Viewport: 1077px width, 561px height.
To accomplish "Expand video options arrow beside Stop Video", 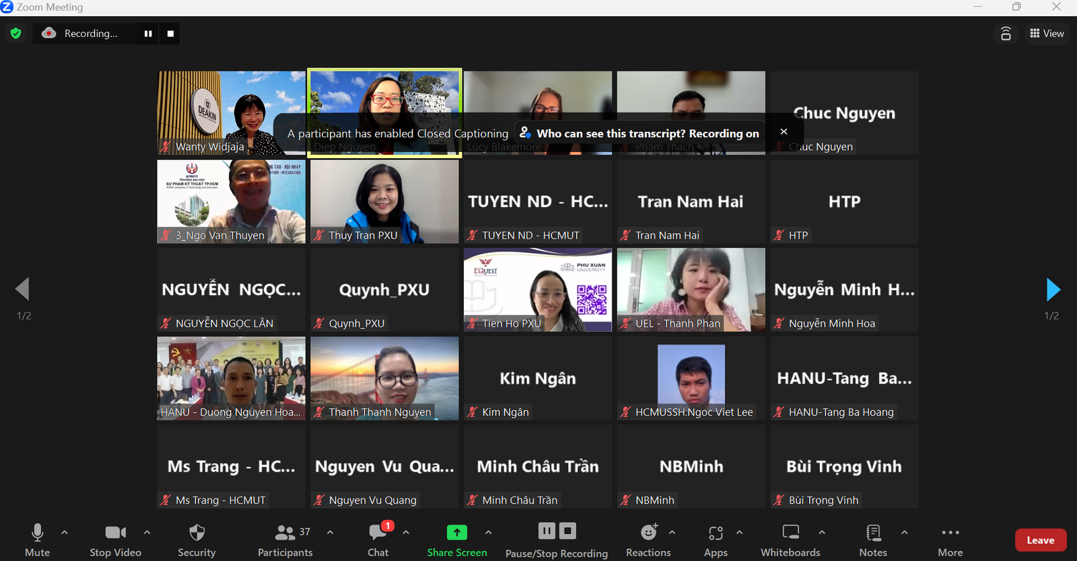I will click(x=147, y=532).
